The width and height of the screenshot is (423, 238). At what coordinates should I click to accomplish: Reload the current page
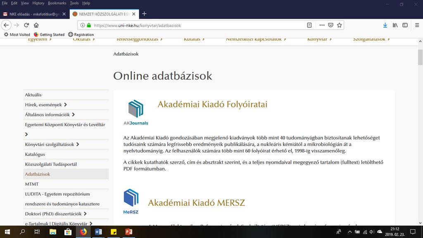pyautogui.click(x=26, y=25)
